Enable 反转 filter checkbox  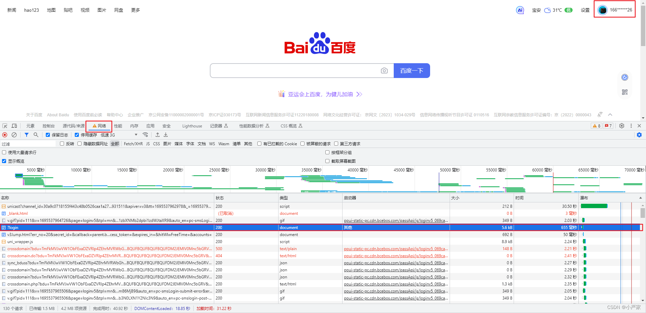point(62,144)
